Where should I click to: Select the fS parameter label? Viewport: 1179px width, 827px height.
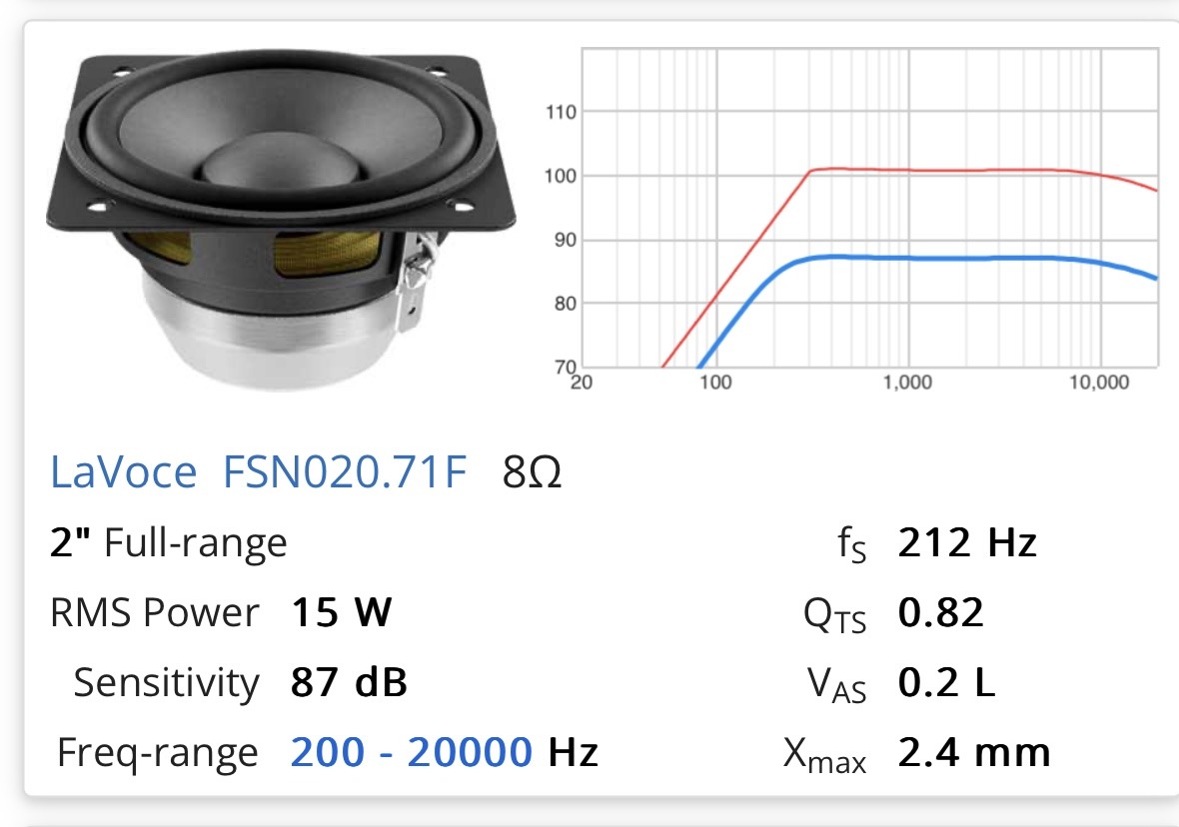tap(852, 543)
